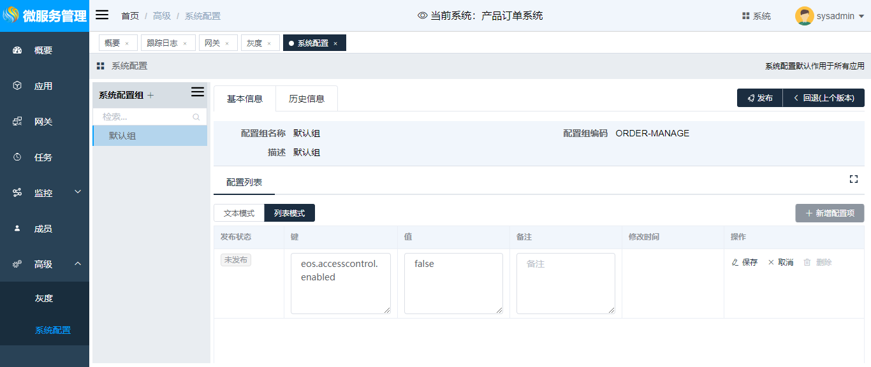Click the 发布 publish button

759,98
